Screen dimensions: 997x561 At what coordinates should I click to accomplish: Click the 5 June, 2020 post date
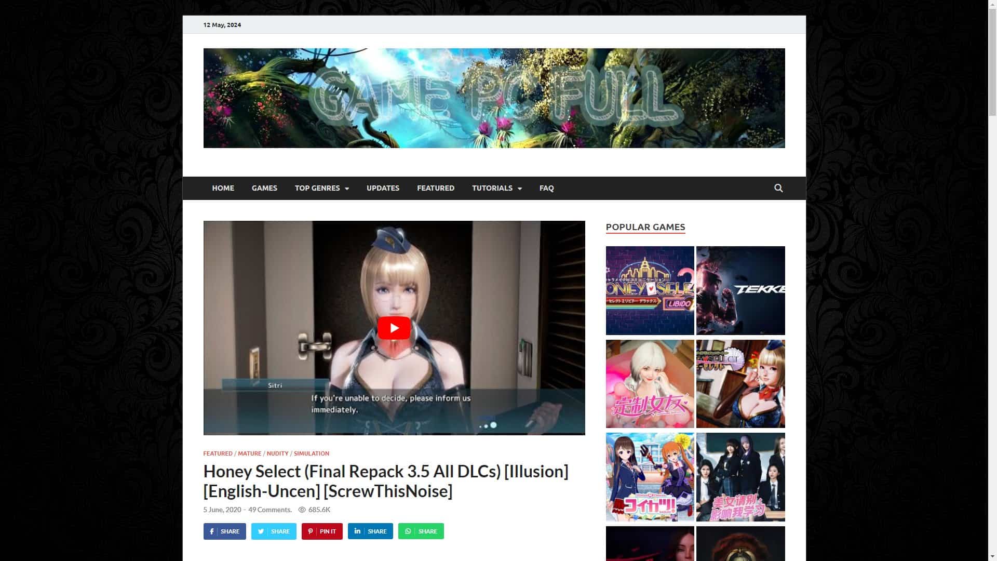222,510
